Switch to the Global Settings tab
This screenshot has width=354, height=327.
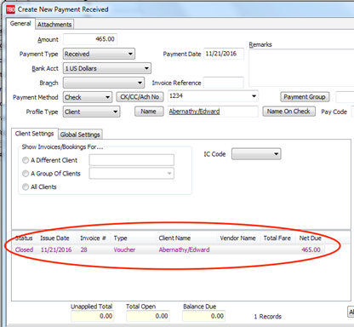(80, 135)
